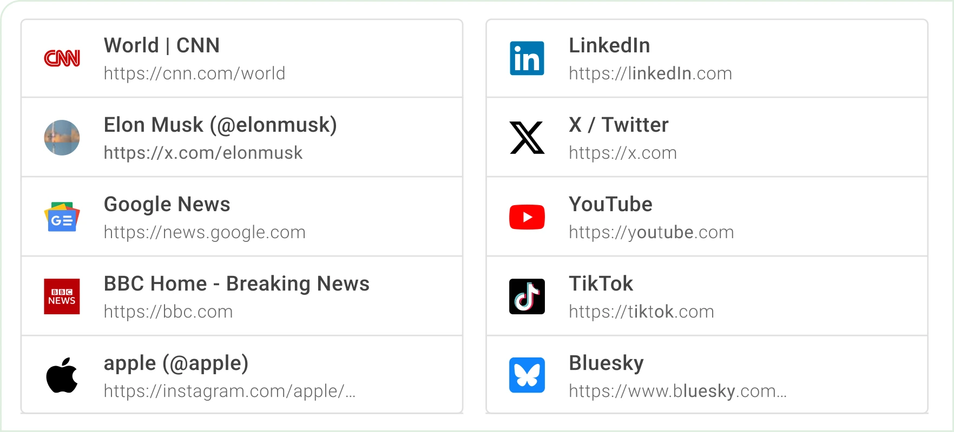Click the Google News icon
This screenshot has height=432, width=954.
[x=62, y=217]
